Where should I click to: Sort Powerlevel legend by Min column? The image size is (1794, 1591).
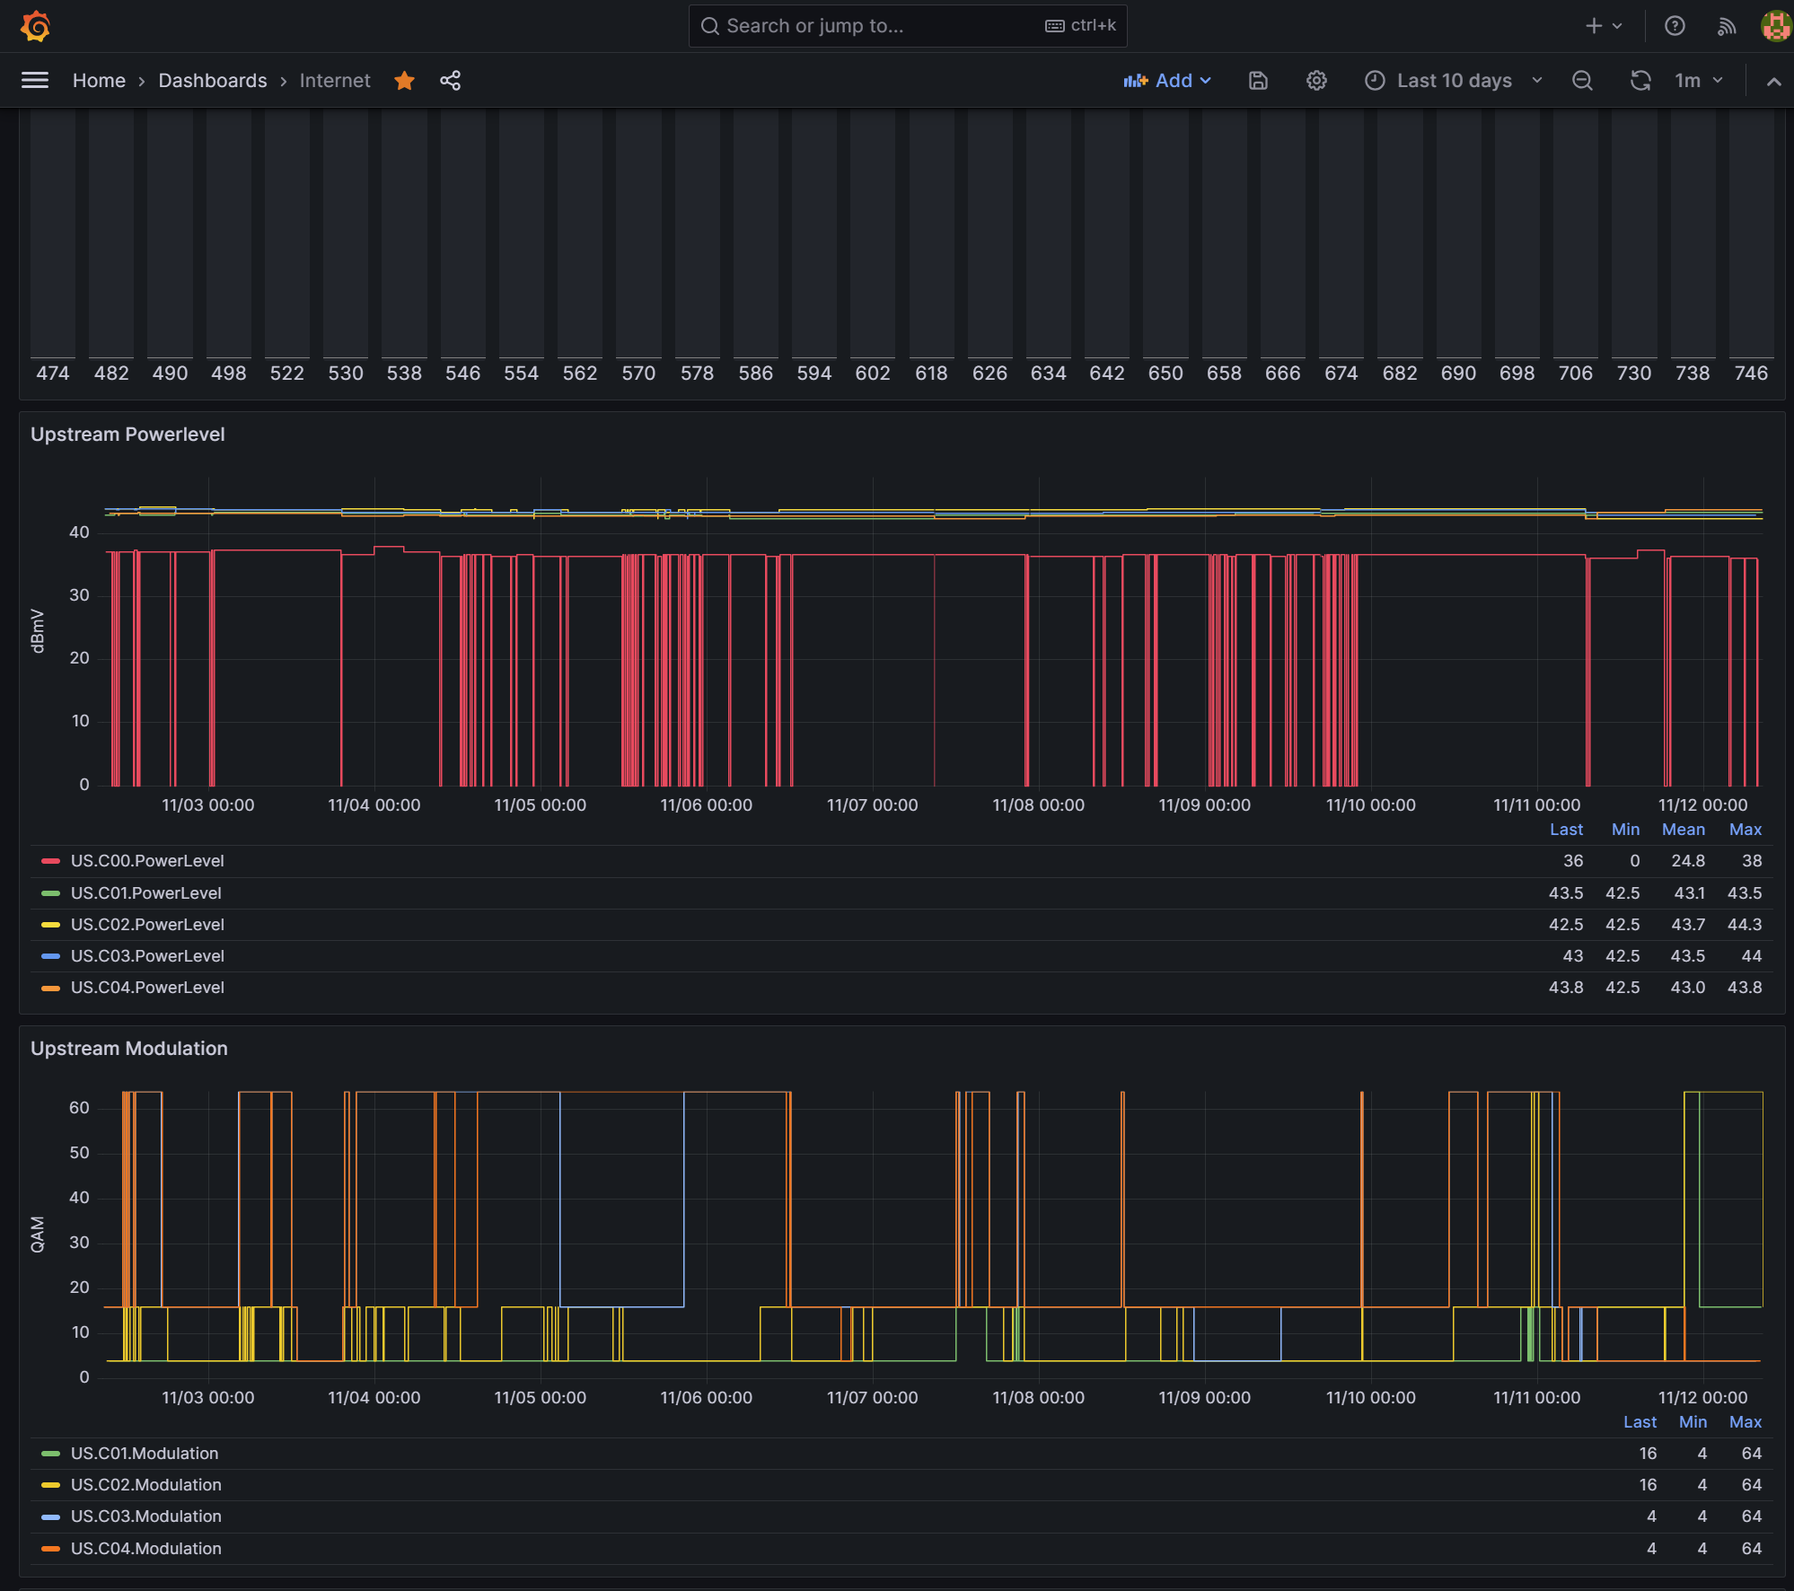pyautogui.click(x=1625, y=830)
